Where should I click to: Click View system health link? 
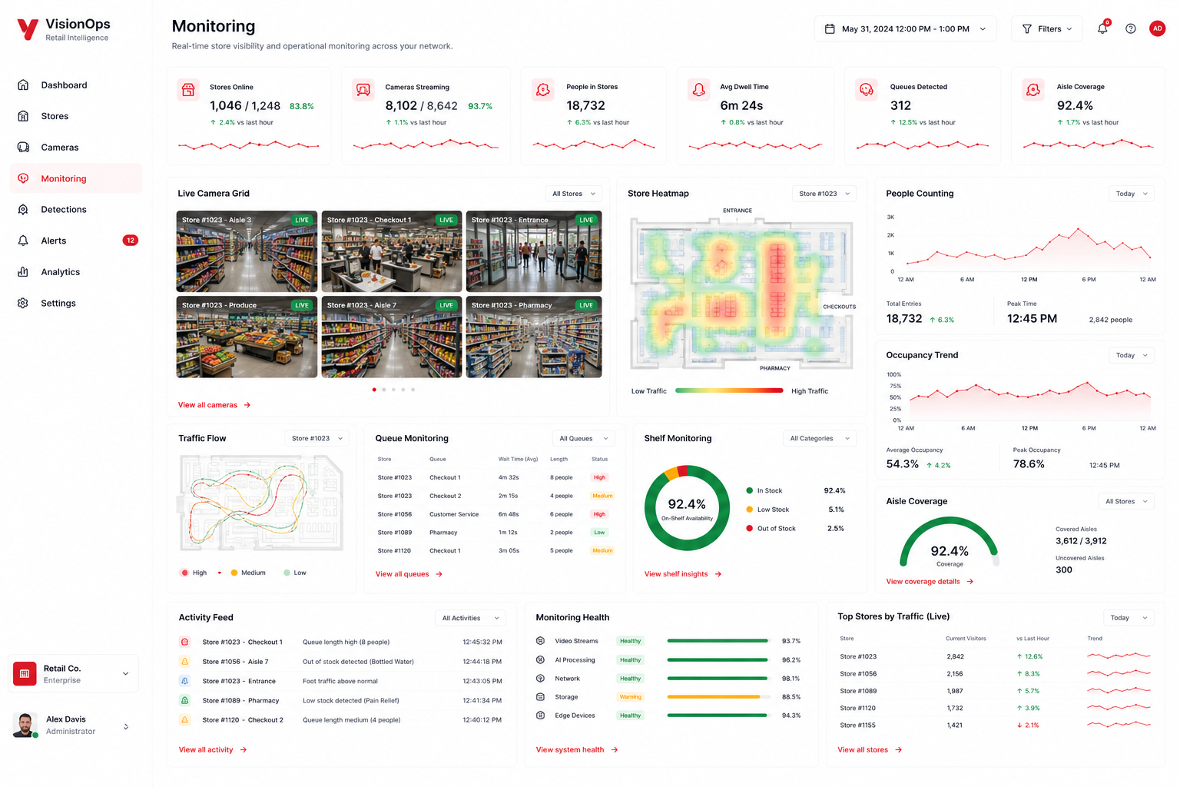(x=577, y=750)
